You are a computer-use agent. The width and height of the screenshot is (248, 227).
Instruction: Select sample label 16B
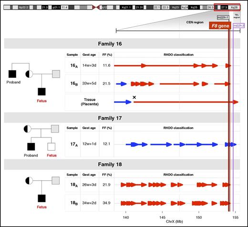(x=74, y=83)
